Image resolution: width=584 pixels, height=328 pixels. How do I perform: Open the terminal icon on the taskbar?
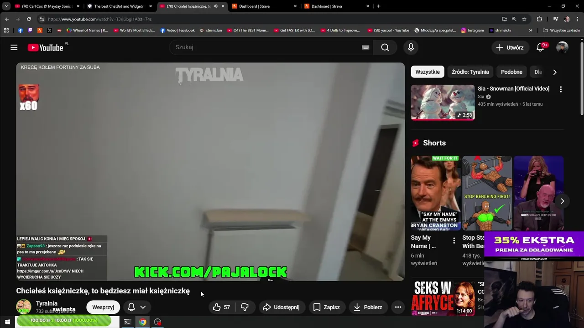point(128,322)
